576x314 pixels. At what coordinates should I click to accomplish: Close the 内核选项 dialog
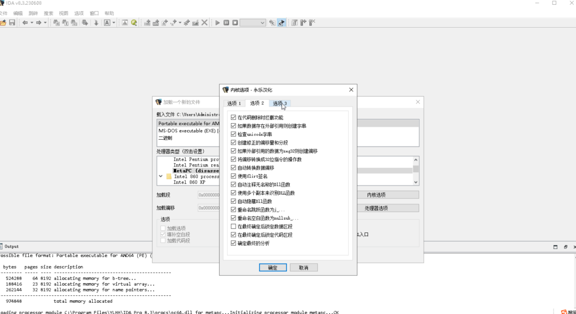351,90
